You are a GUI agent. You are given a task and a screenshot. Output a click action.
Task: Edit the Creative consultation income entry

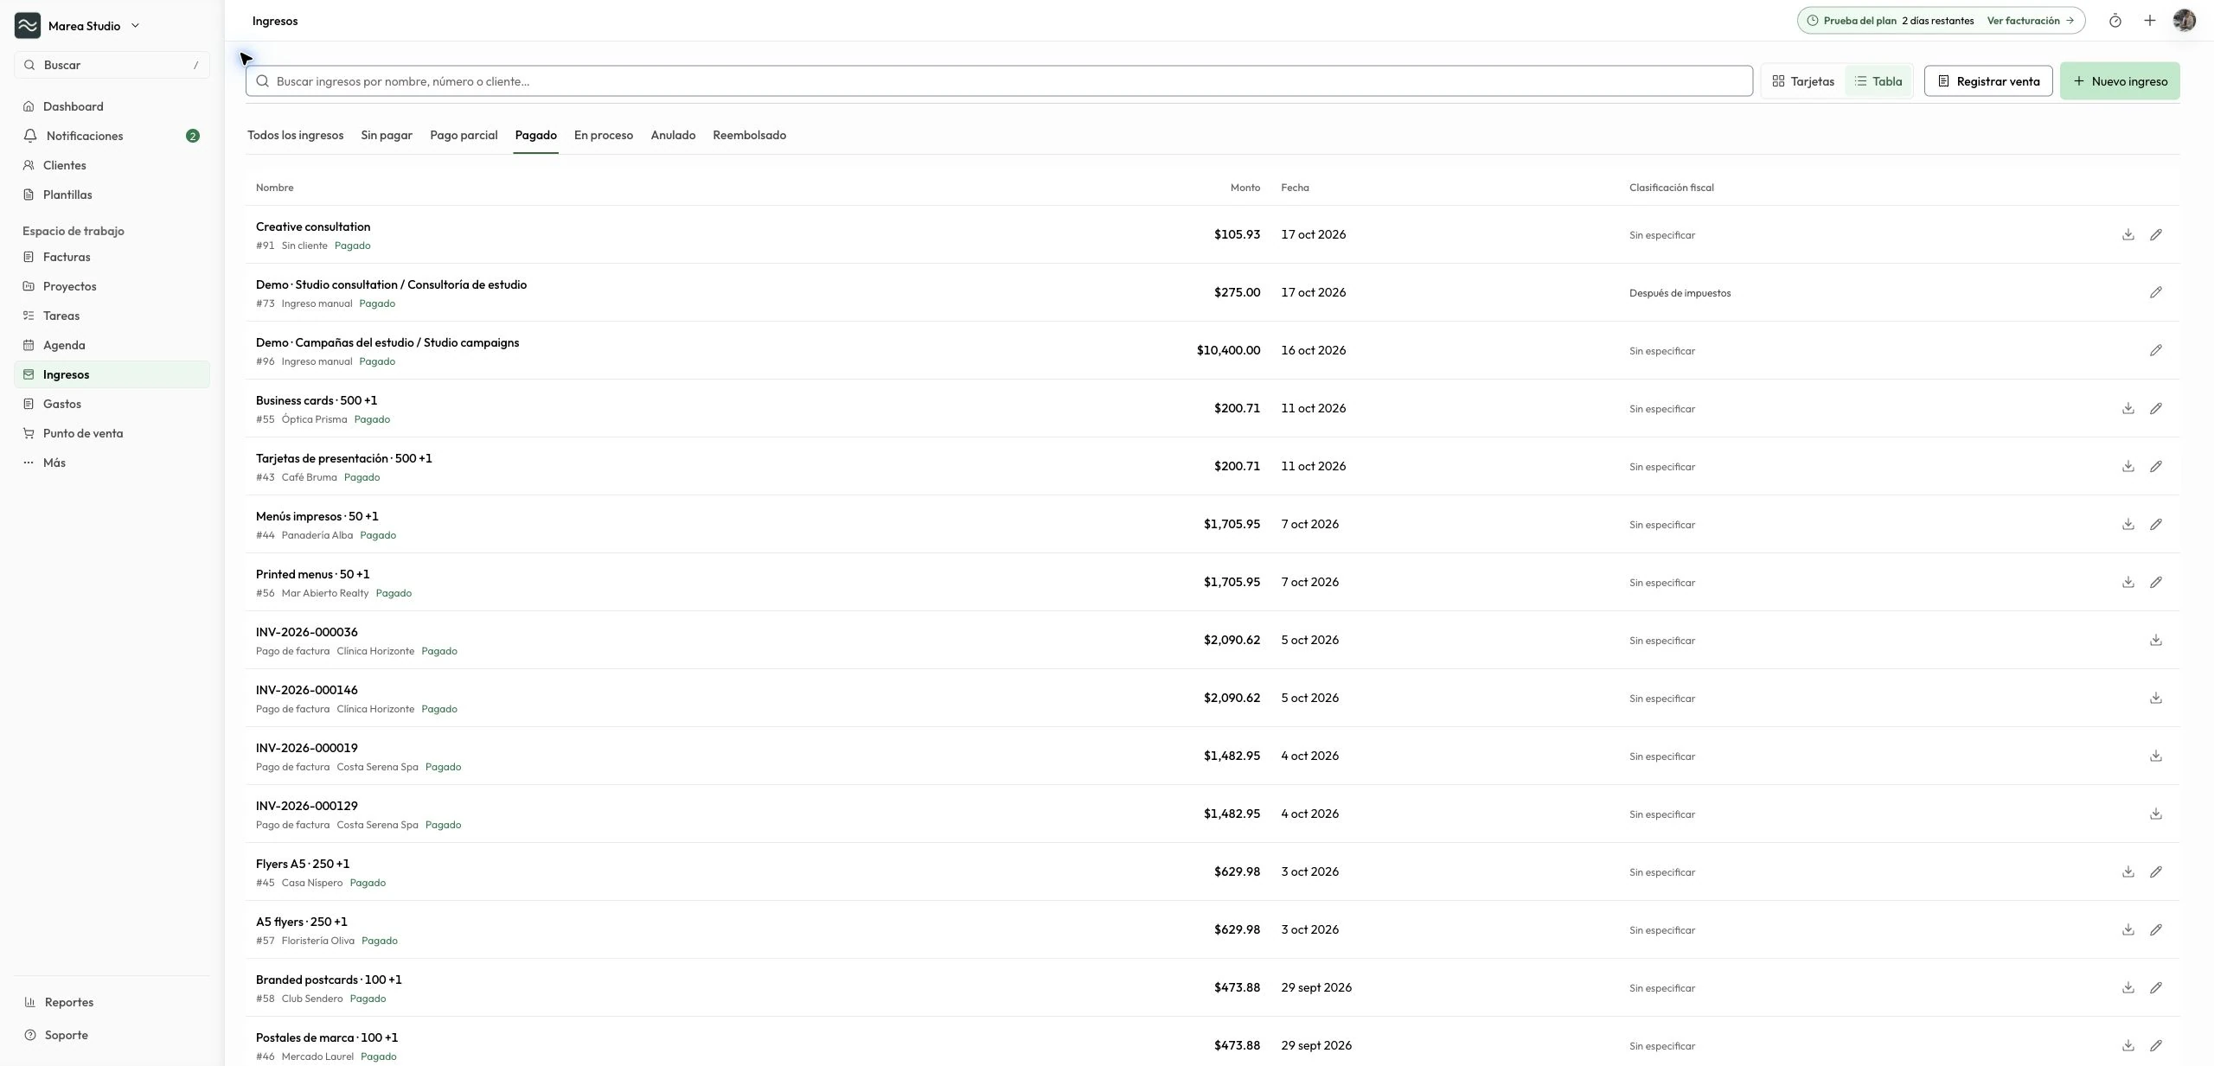coord(2156,235)
